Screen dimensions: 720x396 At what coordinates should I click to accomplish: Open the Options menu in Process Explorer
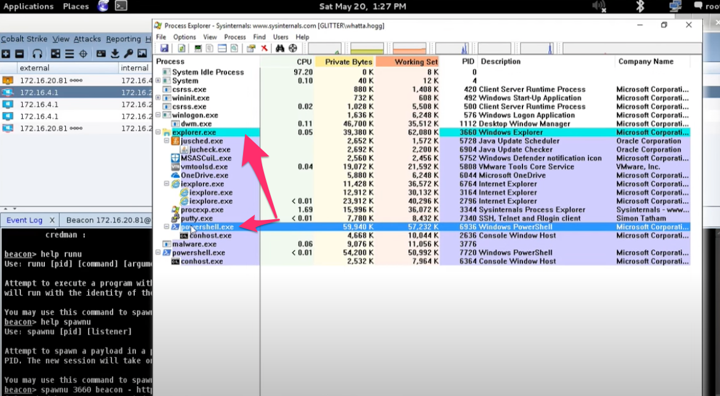click(185, 37)
